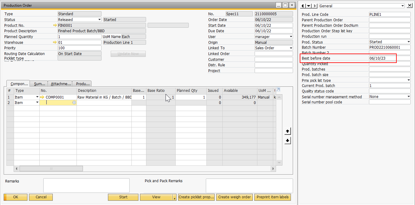Select the Planned Qty cell in row 1
Screen dimensions: 415x205
(191, 97)
